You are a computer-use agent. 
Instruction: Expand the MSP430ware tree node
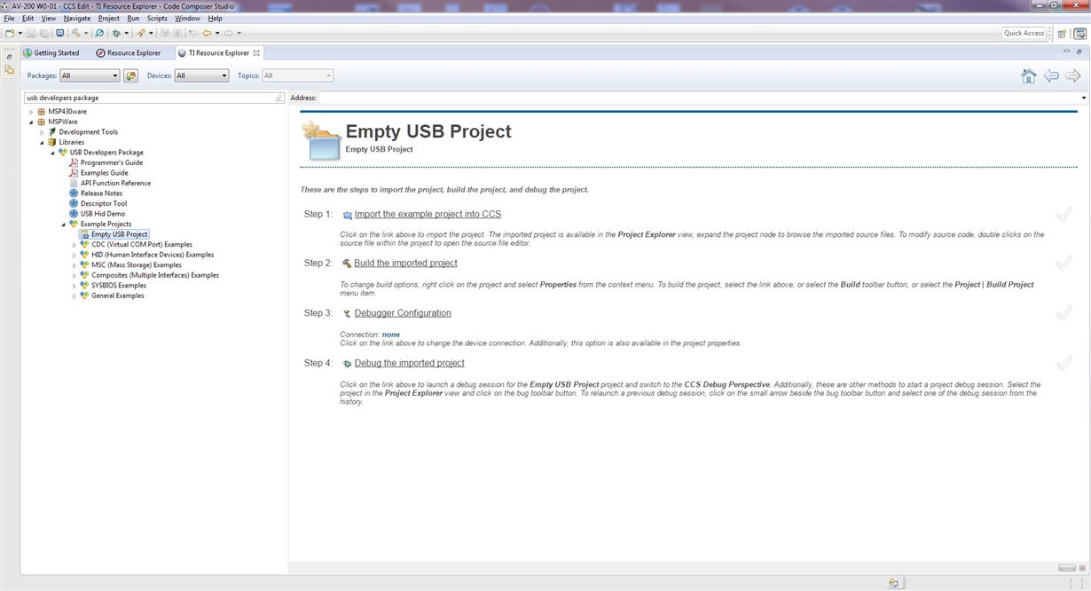(x=30, y=112)
